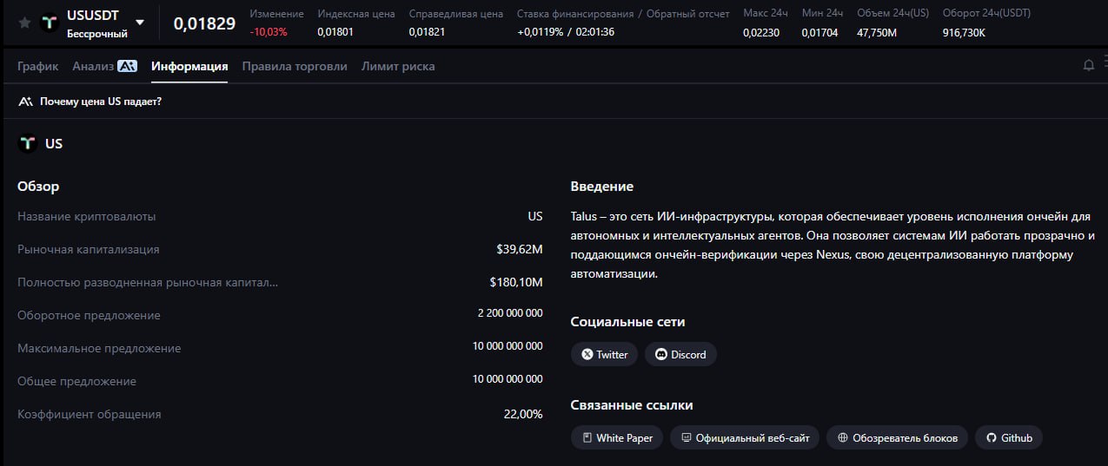
Task: Click the US token logo above Обзор
Action: click(x=28, y=144)
